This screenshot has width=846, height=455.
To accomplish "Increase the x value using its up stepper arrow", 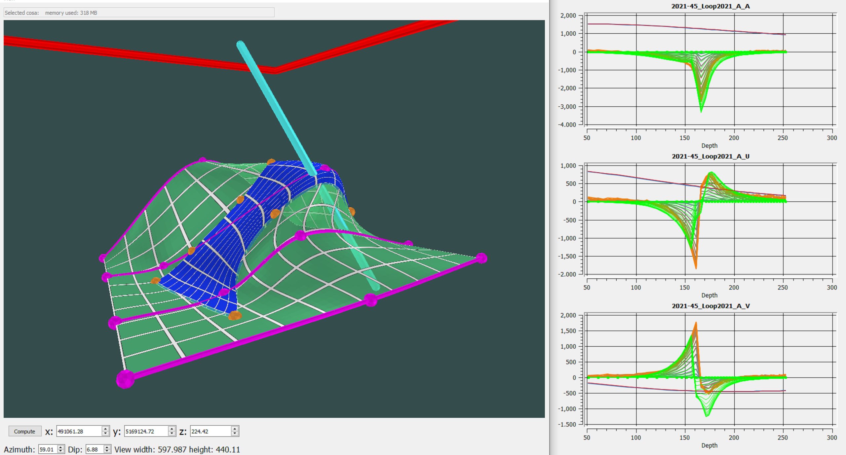I will (x=105, y=429).
